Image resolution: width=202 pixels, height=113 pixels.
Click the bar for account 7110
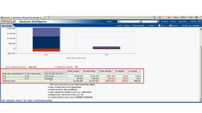(x=106, y=47)
